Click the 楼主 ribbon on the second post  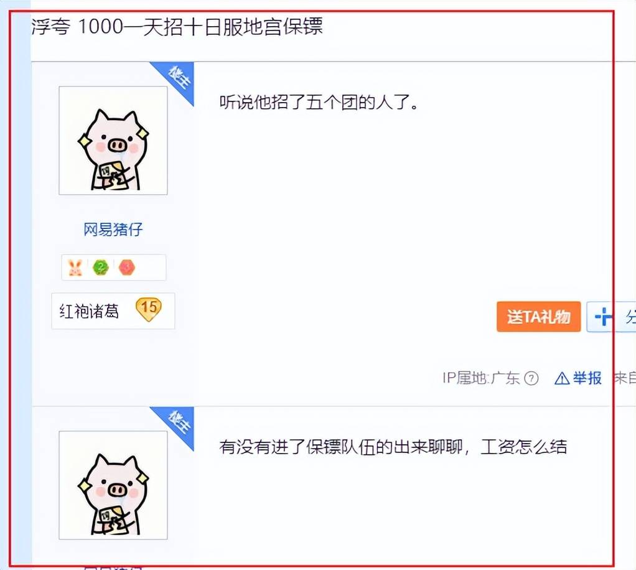tap(177, 423)
